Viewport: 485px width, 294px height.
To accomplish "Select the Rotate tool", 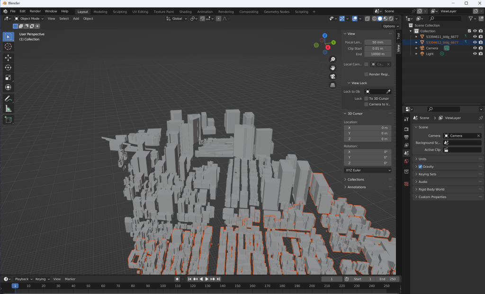I will pyautogui.click(x=8, y=68).
